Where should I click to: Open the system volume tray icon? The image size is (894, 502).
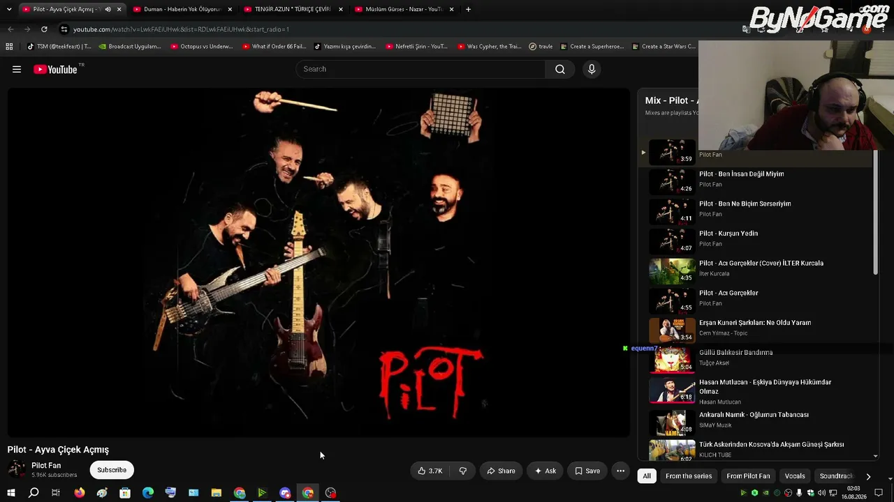point(822,493)
